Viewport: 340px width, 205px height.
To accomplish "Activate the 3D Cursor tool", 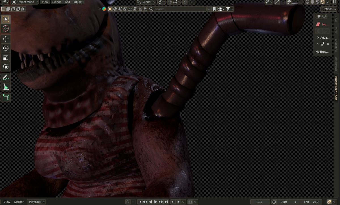I will pos(6,28).
